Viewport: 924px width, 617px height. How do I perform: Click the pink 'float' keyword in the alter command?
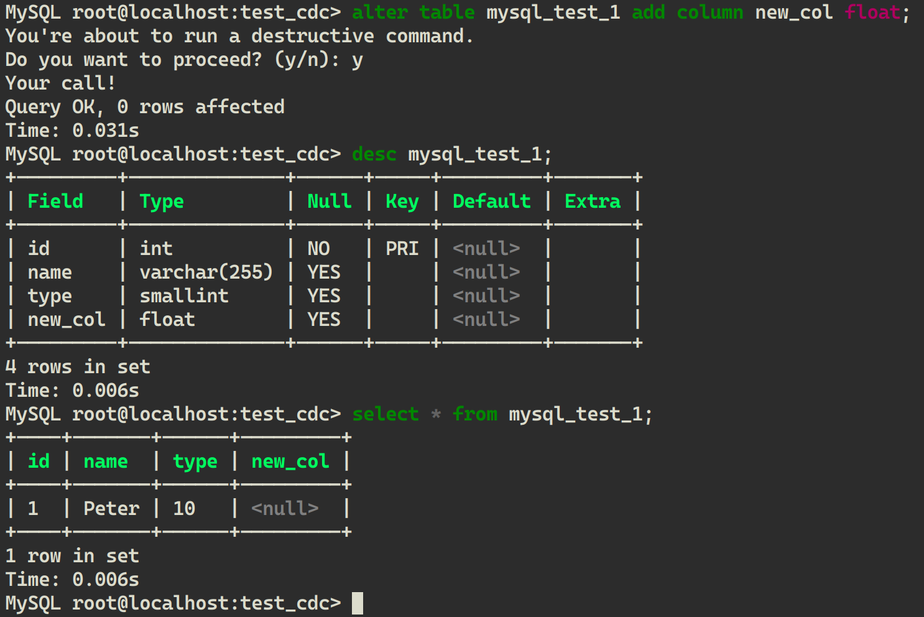point(872,12)
